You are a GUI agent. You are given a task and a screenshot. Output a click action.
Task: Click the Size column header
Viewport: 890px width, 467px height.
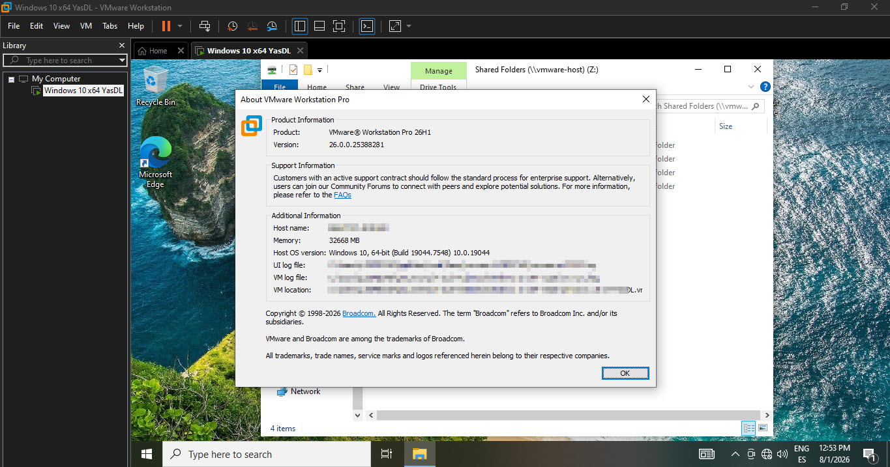(726, 126)
